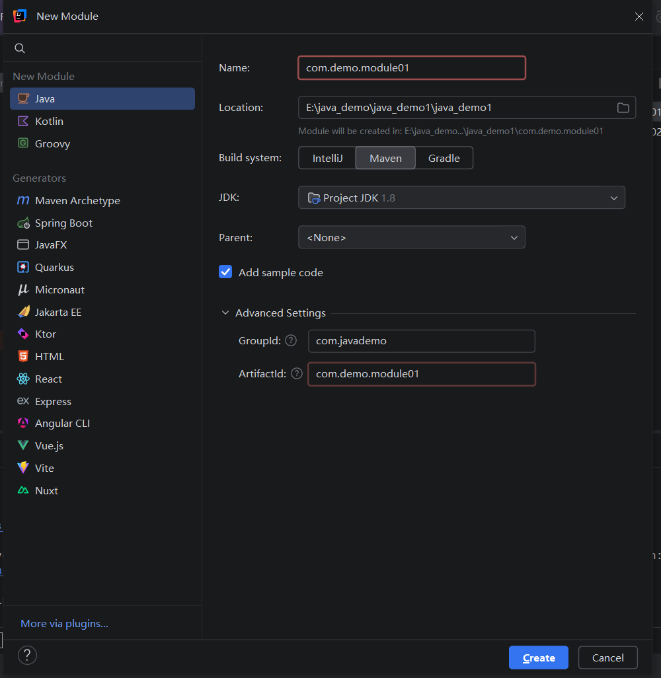Open the Parent dropdown

411,238
